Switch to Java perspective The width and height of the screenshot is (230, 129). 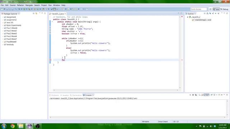216,9
